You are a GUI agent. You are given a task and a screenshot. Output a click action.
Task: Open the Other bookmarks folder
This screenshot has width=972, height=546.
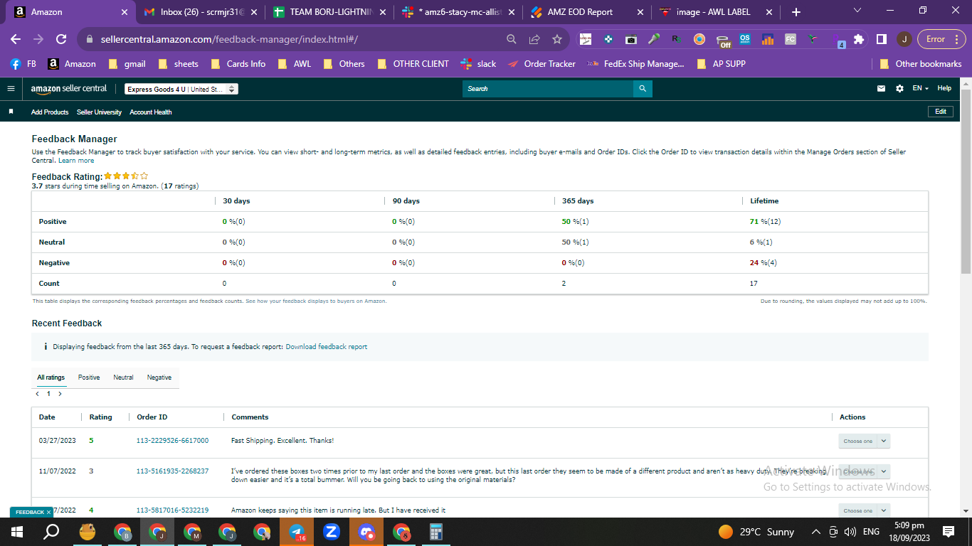tap(921, 64)
